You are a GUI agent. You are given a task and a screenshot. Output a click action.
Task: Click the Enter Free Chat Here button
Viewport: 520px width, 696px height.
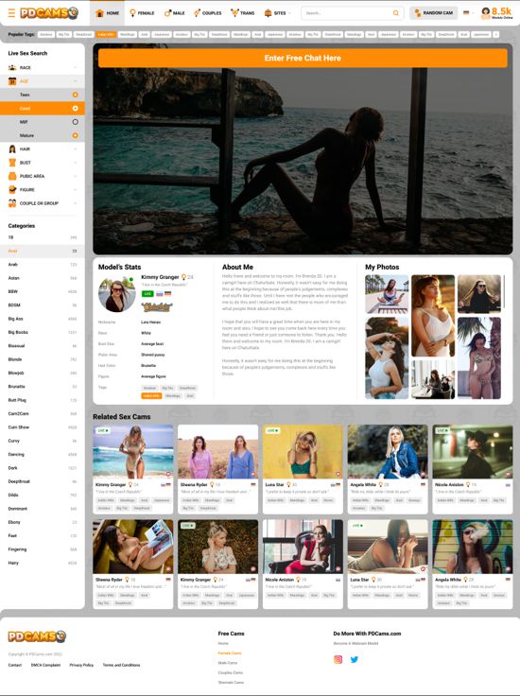click(303, 58)
